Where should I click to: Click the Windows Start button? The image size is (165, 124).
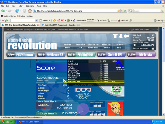point(7,122)
